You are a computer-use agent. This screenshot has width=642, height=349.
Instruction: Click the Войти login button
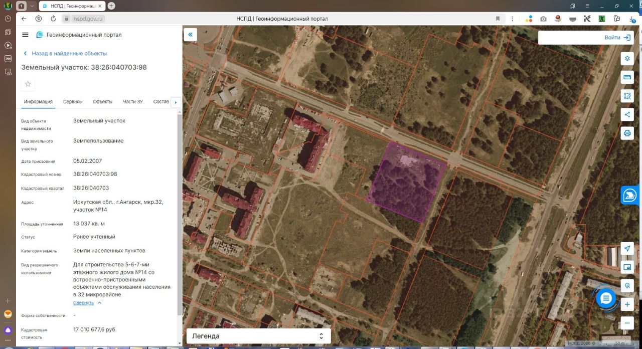coord(618,38)
